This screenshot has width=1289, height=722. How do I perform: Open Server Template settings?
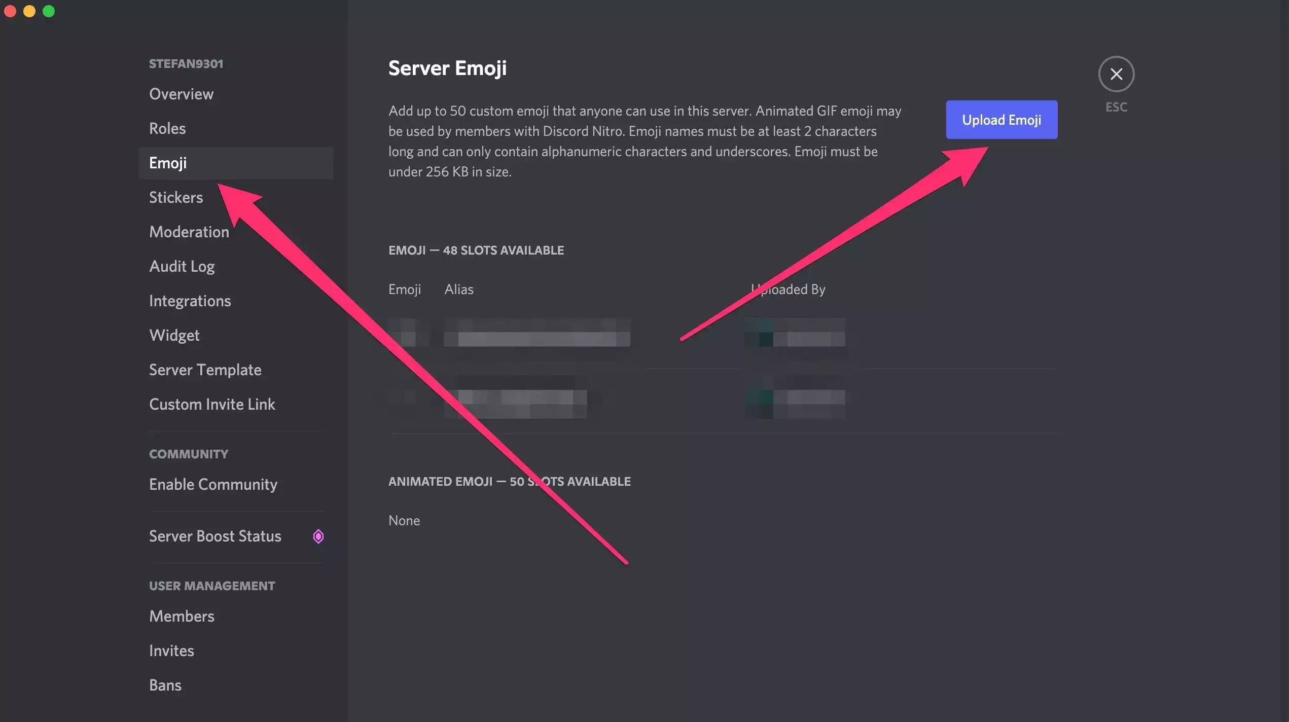[x=205, y=370]
